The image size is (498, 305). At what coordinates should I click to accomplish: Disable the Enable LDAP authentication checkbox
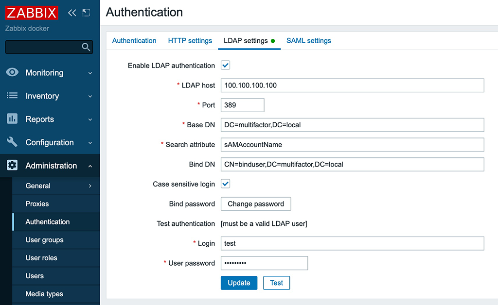coord(225,65)
